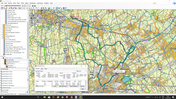176x99 pixels.
Task: Switch to the Graph tab
Action: pos(42,69)
